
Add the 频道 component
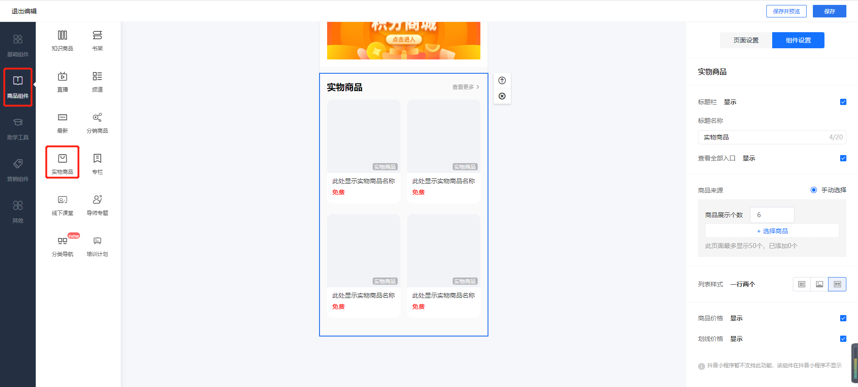click(97, 81)
